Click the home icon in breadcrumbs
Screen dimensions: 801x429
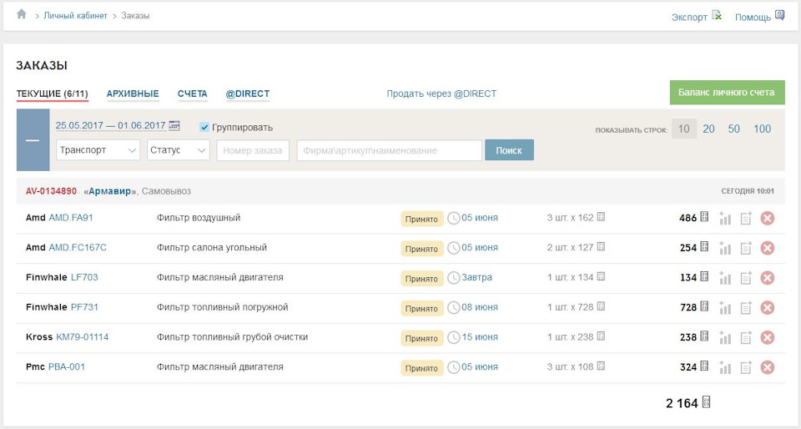click(x=22, y=14)
